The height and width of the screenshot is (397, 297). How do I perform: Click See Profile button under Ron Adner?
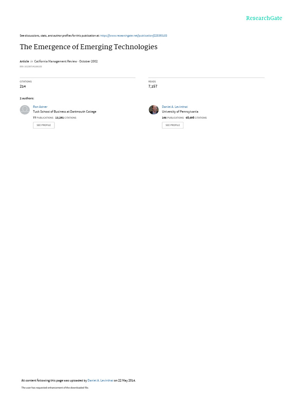click(44, 125)
